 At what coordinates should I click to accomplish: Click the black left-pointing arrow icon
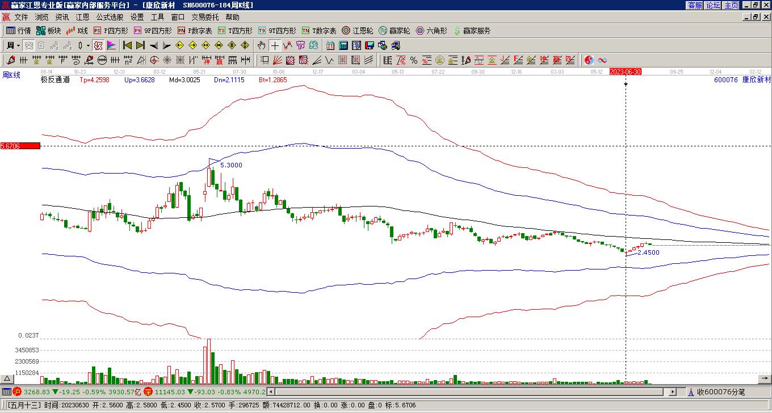pyautogui.click(x=154, y=45)
